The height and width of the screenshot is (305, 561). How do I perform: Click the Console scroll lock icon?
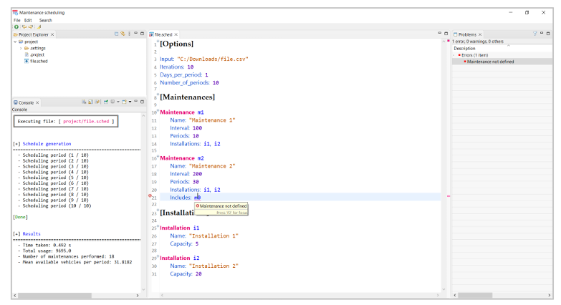click(90, 102)
